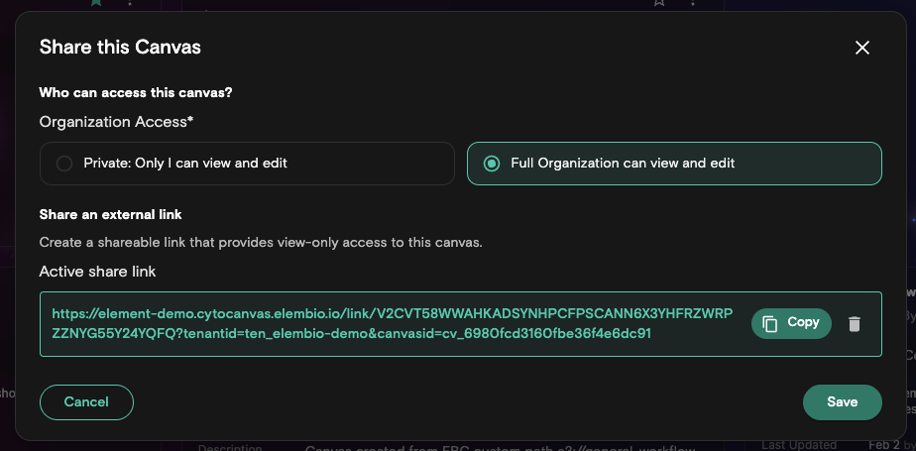Click the 'Organization Access*' label
916x451 pixels.
click(116, 122)
